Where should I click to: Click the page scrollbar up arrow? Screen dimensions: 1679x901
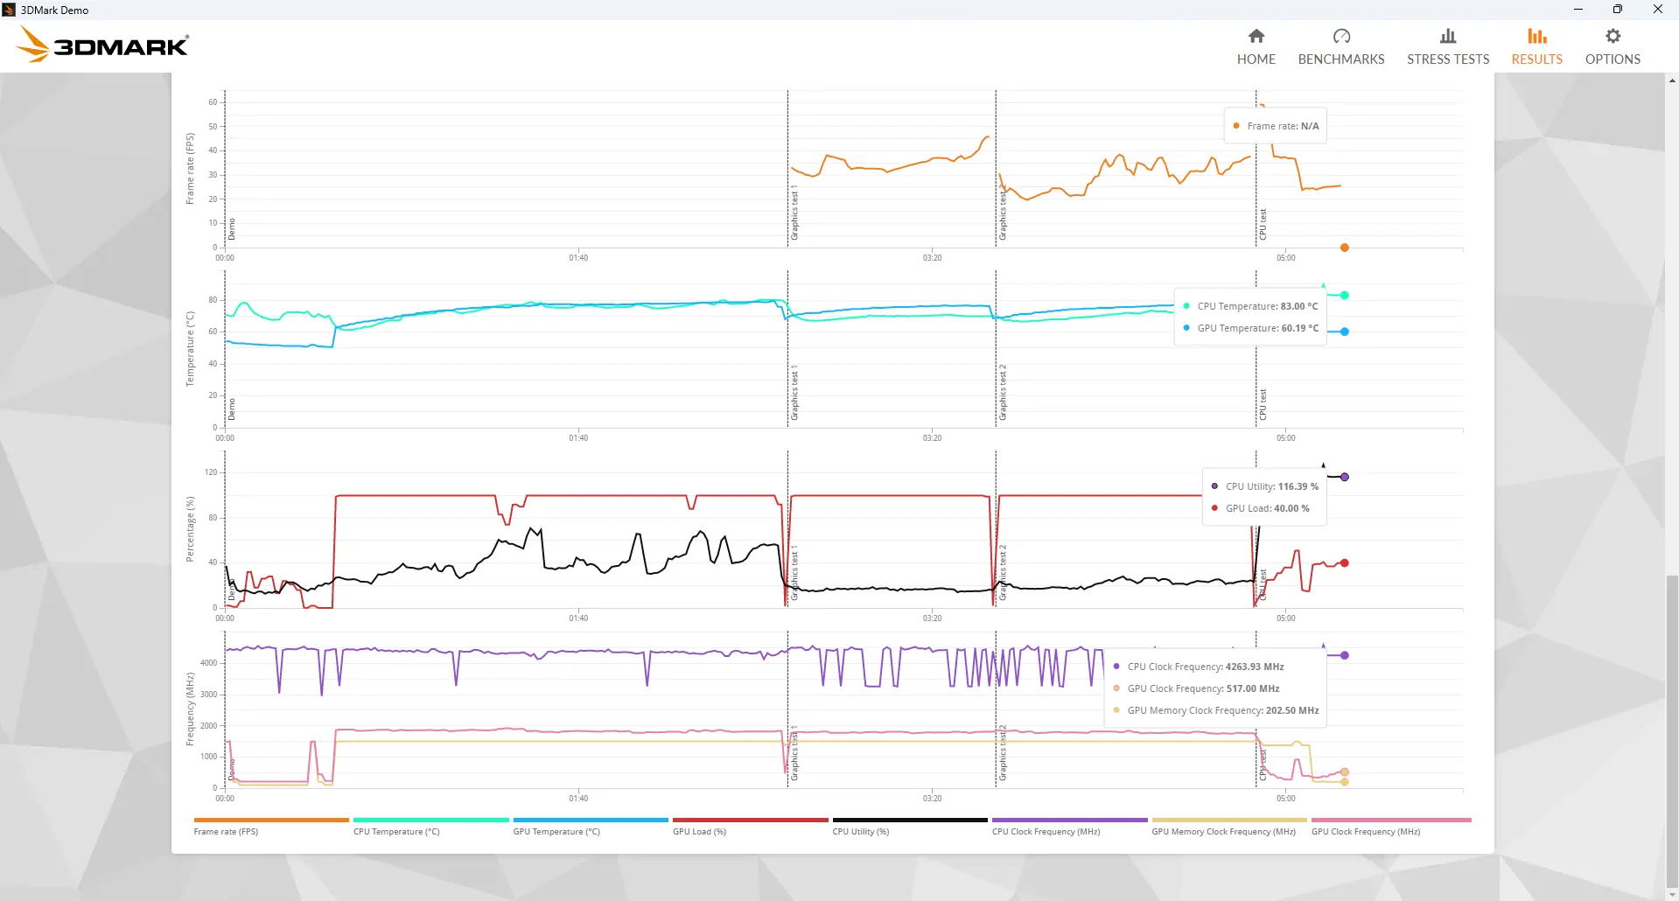[x=1672, y=80]
